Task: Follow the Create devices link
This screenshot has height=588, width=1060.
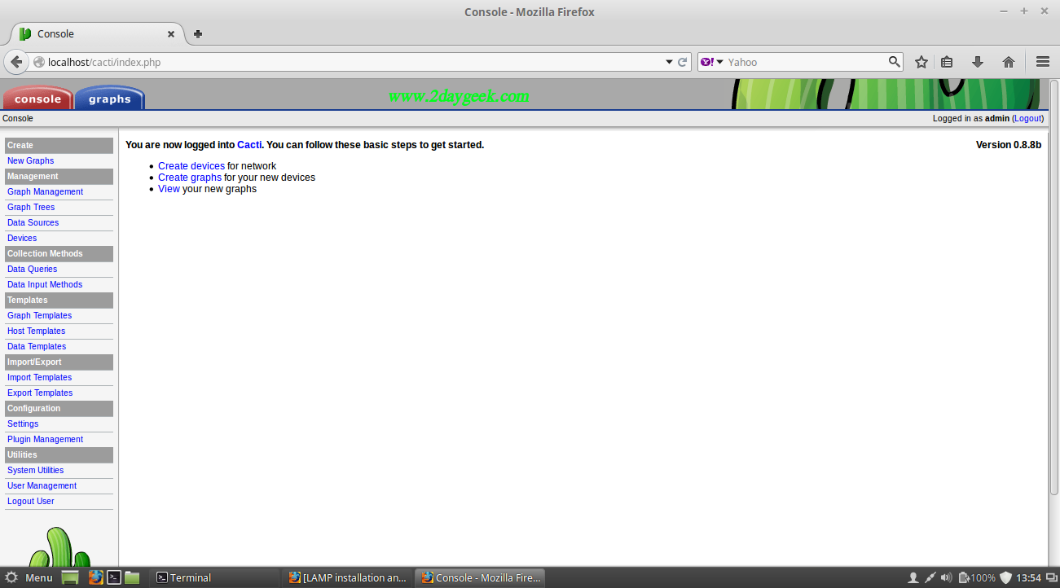Action: click(x=191, y=166)
